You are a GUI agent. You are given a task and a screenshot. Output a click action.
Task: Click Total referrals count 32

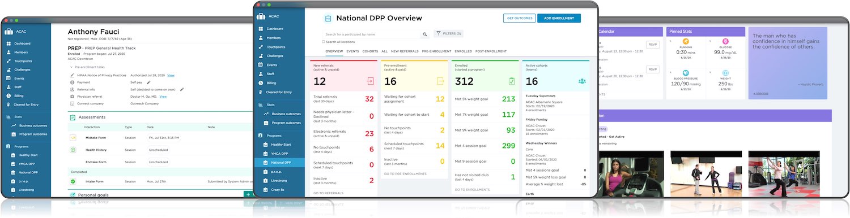coord(369,99)
